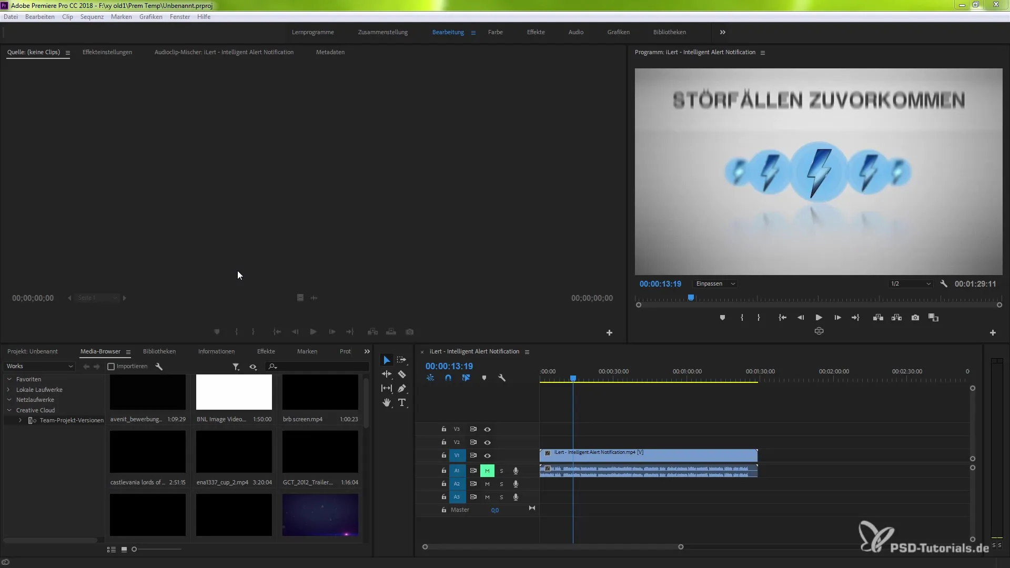Switch to Effekteinstellungen tab

107,52
